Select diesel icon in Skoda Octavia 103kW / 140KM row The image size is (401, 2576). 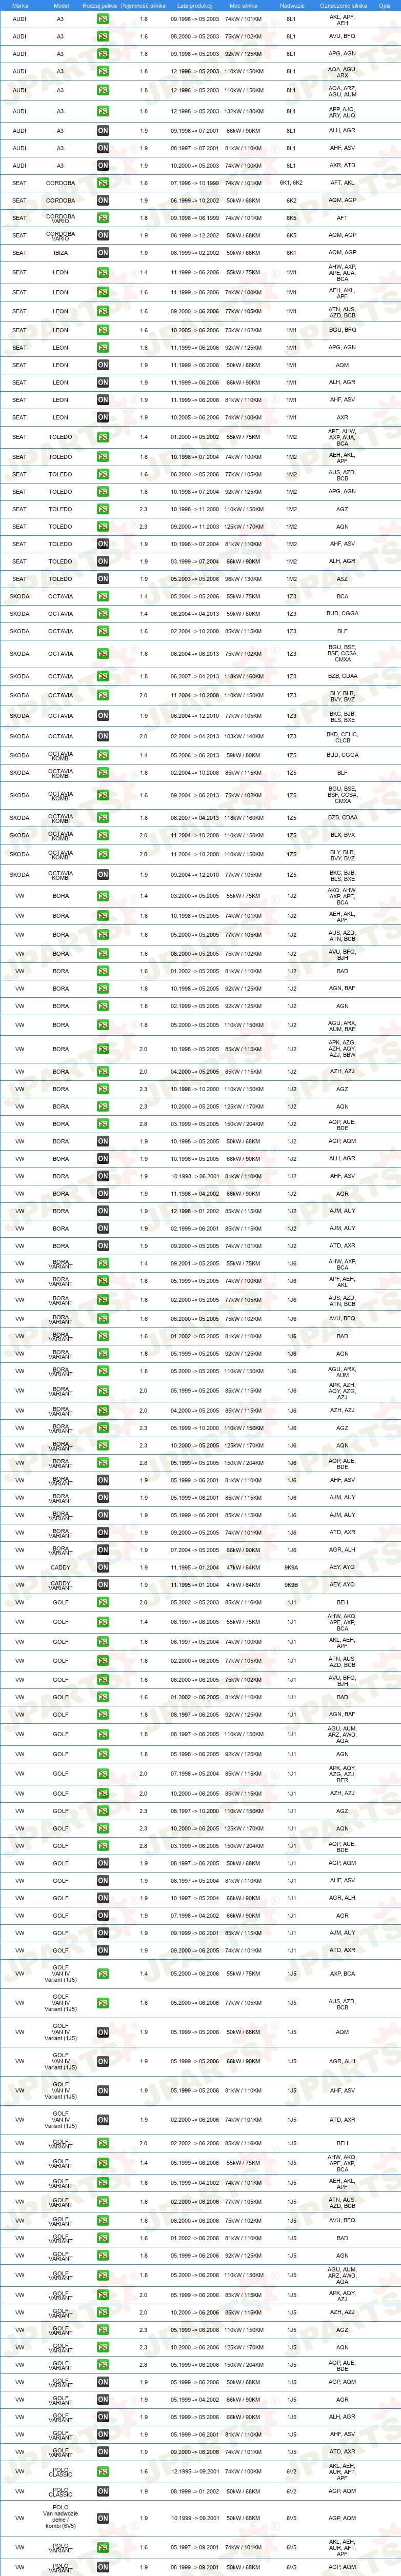pos(103,737)
